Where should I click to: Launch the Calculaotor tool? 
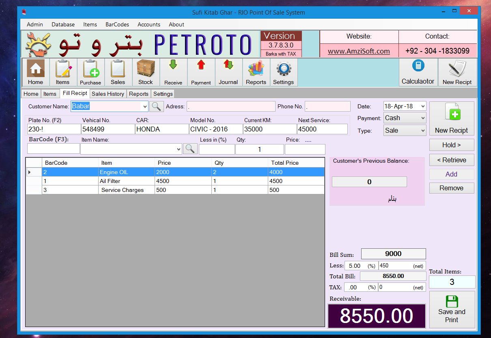click(418, 72)
